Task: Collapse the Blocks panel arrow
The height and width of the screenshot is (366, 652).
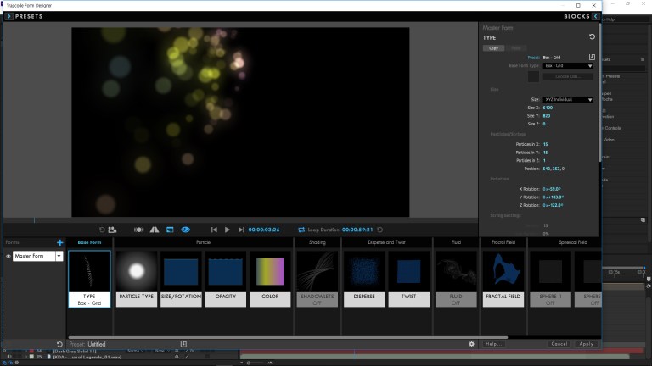Action: point(596,16)
